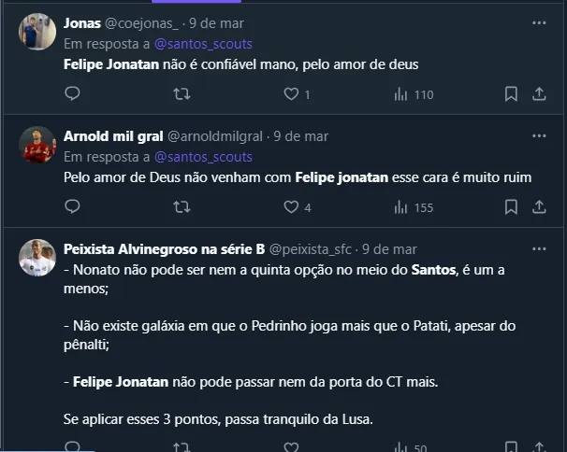
Task: Retweet Arnold mil gral's post
Action: [x=182, y=206]
